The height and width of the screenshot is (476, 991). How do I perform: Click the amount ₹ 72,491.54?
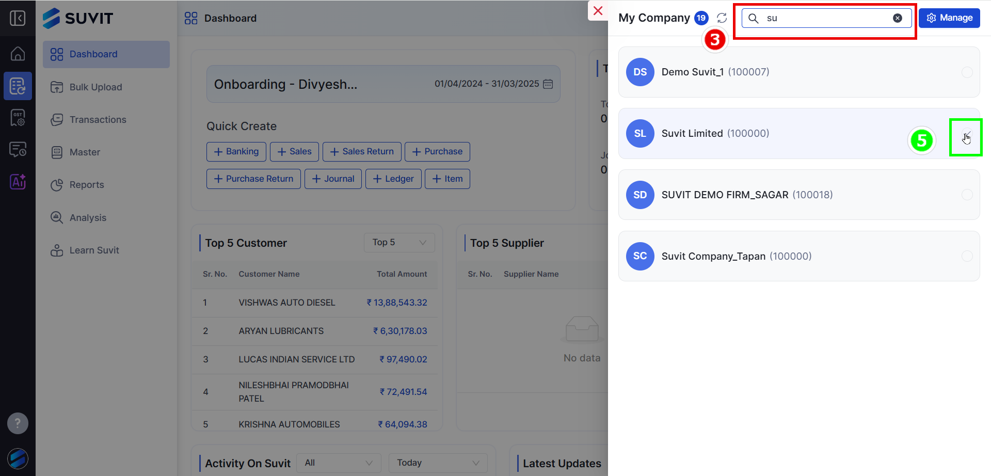pyautogui.click(x=403, y=392)
